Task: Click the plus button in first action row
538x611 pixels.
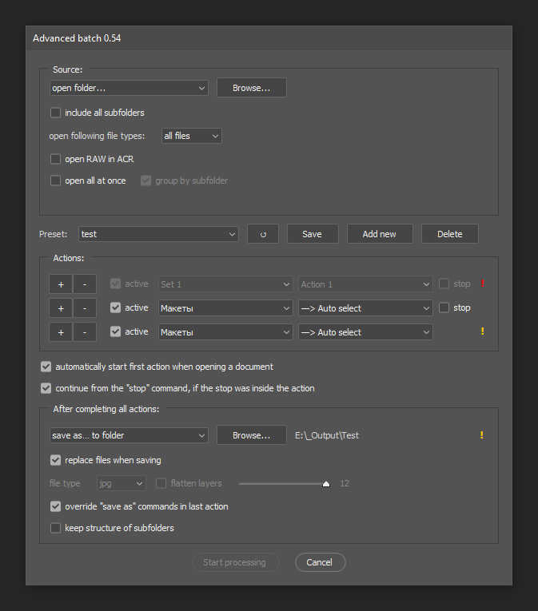Action: click(x=61, y=284)
